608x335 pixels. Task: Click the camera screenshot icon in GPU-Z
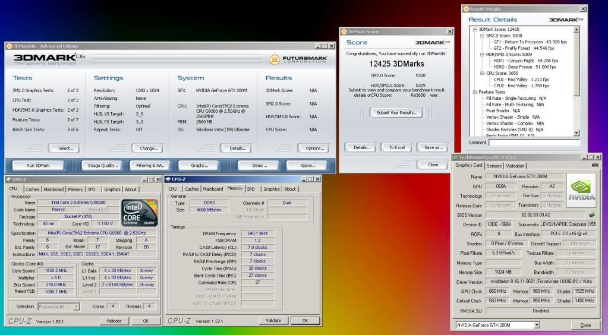pos(595,165)
